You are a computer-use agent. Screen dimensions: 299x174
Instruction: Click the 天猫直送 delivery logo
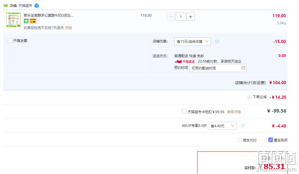pos(185,61)
